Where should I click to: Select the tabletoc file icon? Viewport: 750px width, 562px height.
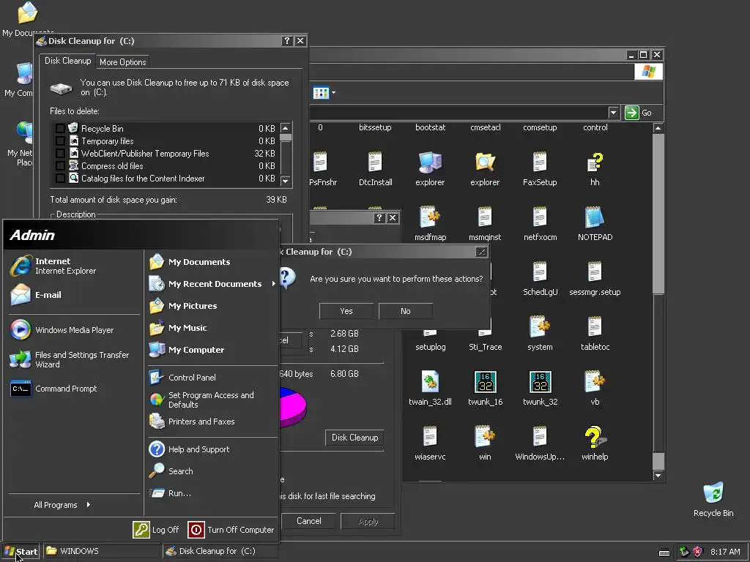tap(595, 333)
